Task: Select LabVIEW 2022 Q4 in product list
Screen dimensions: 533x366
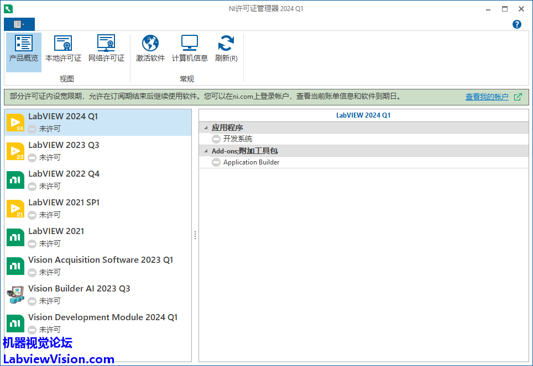Action: tap(98, 179)
